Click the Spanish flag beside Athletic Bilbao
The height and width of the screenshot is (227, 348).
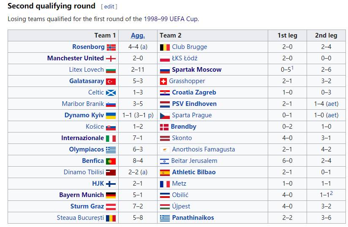[x=165, y=173]
